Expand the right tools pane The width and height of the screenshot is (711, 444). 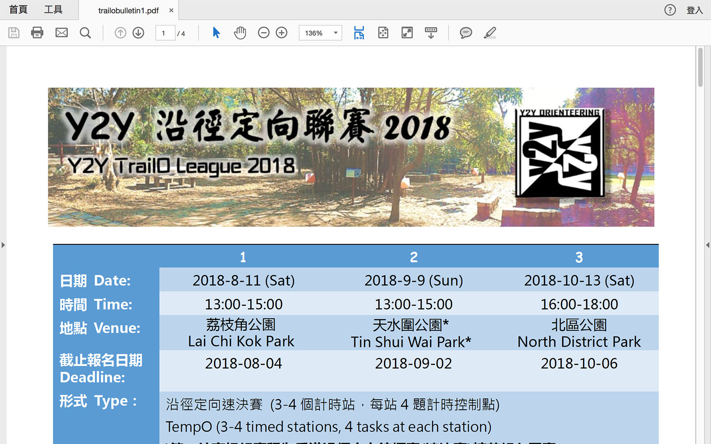707,245
